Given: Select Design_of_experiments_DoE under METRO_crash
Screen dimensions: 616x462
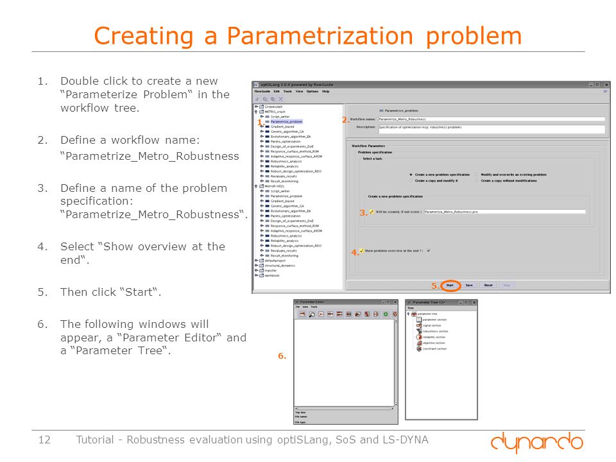Looking at the screenshot, I should [293, 146].
